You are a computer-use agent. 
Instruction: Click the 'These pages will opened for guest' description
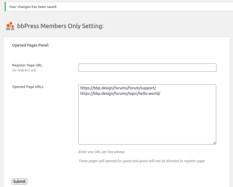coord(142,161)
